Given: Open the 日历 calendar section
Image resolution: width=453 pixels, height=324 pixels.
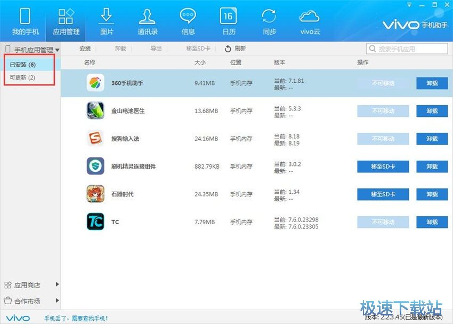Looking at the screenshot, I should coord(229,21).
